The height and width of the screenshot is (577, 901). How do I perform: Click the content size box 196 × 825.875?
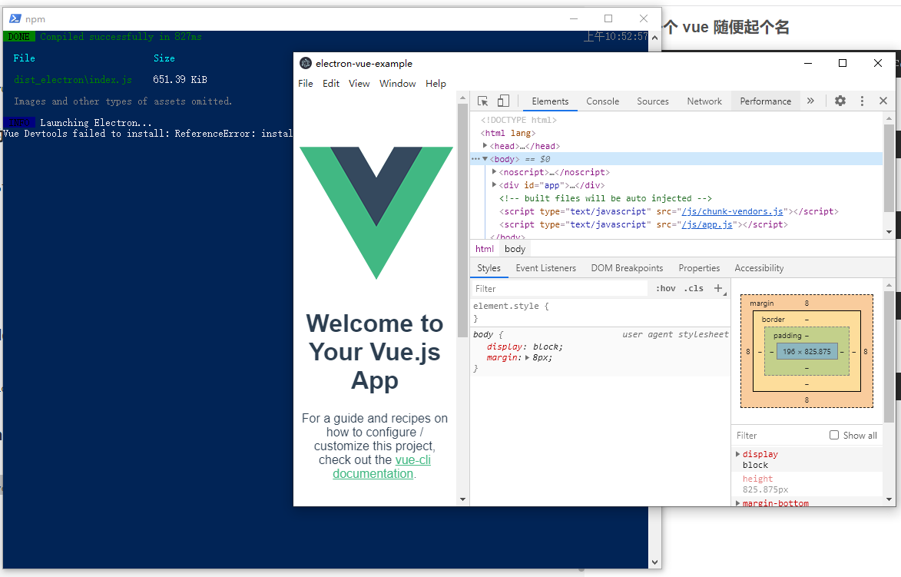pos(807,352)
